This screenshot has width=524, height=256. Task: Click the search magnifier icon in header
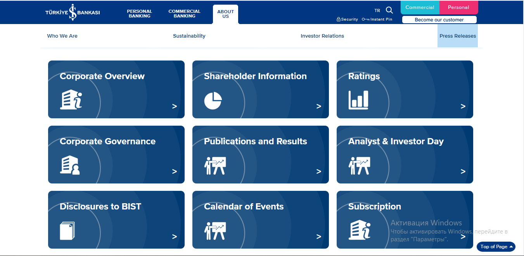[389, 10]
